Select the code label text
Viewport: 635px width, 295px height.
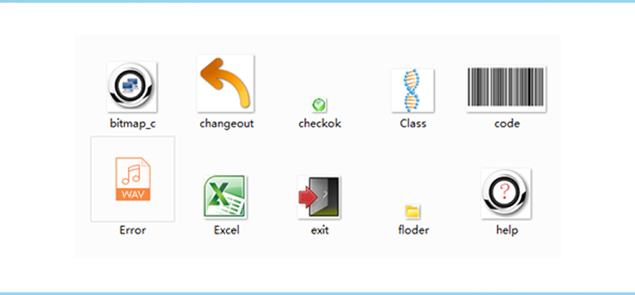point(507,123)
